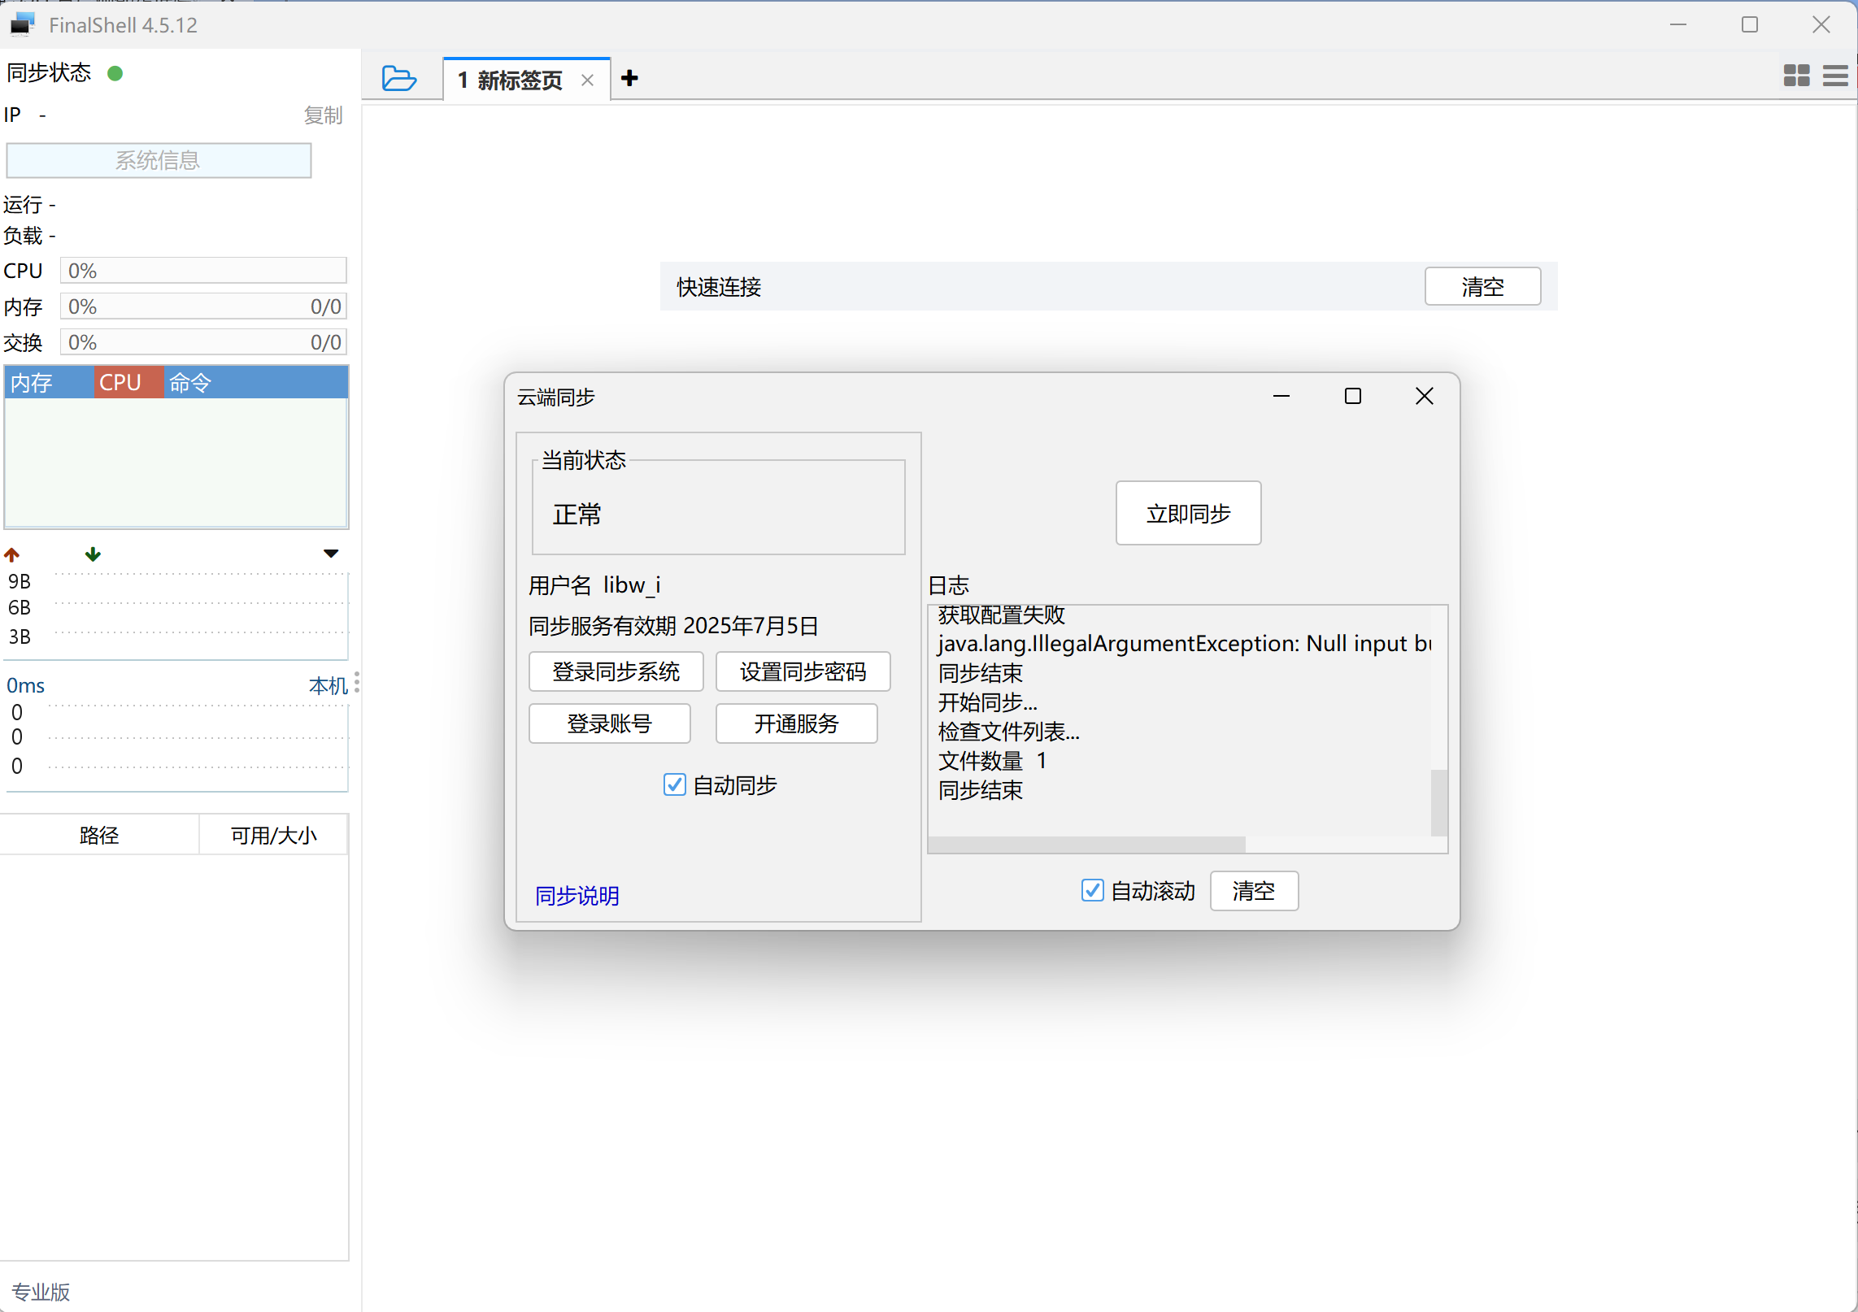This screenshot has width=1858, height=1312.
Task: Expand the network interface dropdown arrow
Action: 330,554
